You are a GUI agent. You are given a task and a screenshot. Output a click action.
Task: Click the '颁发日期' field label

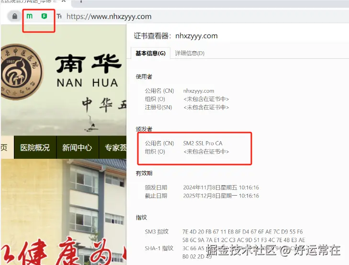pos(156,188)
